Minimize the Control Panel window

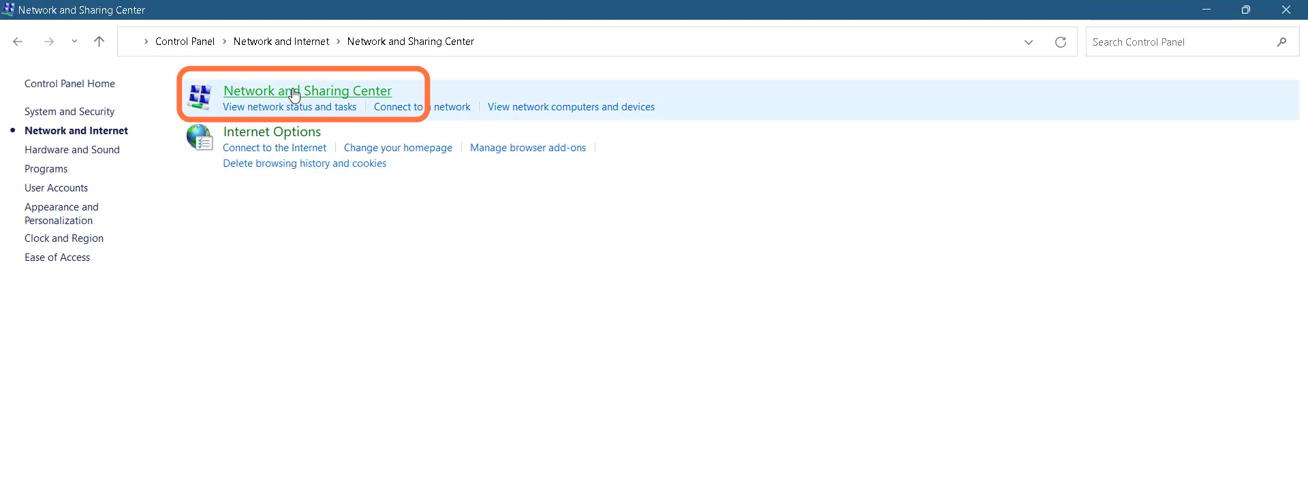point(1206,10)
